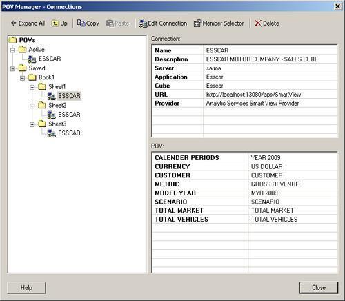Select ESSCAR connection under Sheet3
Viewport: 345px width, 301px height.
(69, 133)
